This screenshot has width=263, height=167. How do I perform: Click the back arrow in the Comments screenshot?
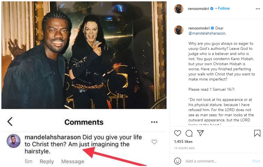pyautogui.click(x=10, y=122)
